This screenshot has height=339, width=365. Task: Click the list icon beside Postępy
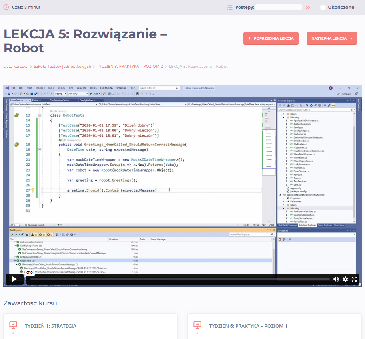click(x=229, y=8)
